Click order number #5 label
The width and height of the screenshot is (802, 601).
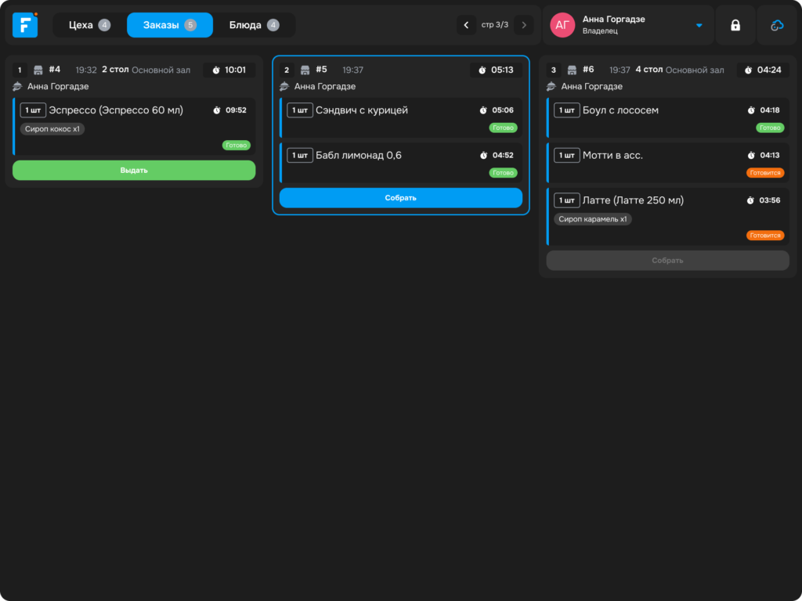click(322, 70)
